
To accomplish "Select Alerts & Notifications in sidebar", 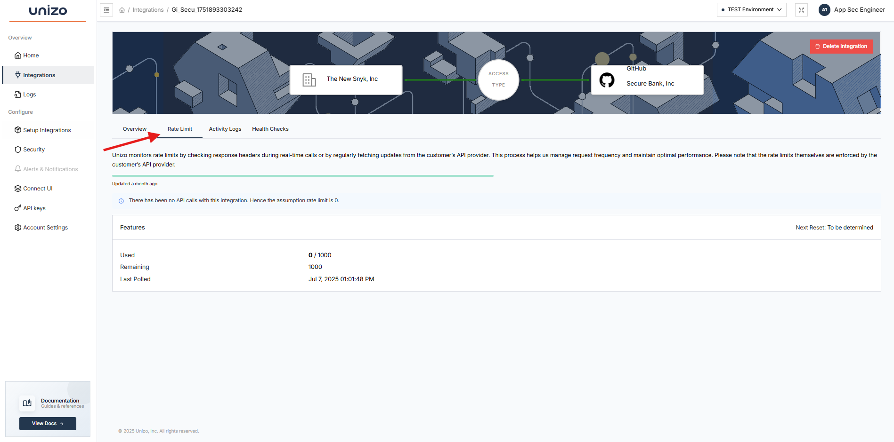I will [x=50, y=169].
